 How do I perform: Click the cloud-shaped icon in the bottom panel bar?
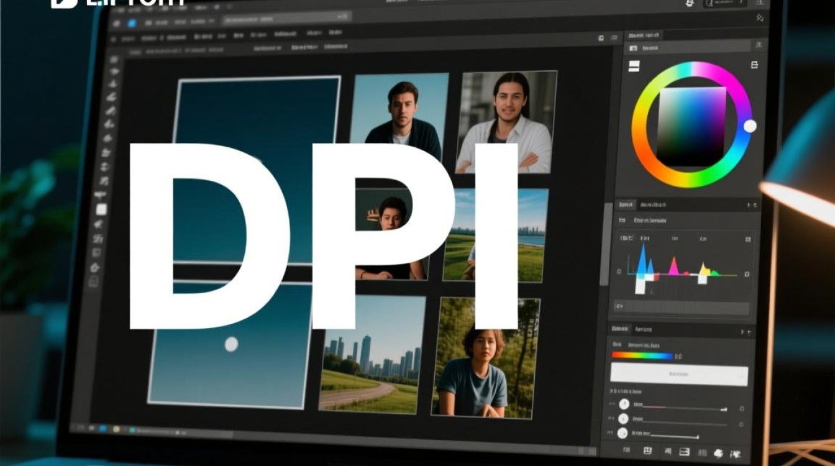tap(719, 453)
